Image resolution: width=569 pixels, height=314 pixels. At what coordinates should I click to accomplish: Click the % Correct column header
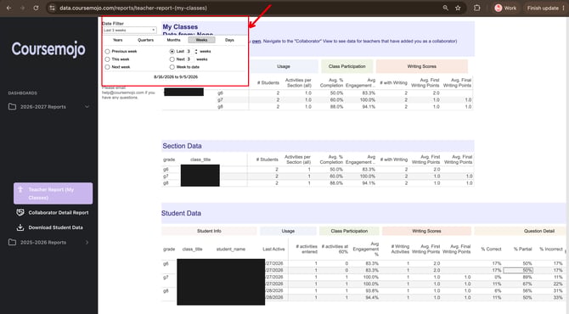(x=491, y=250)
